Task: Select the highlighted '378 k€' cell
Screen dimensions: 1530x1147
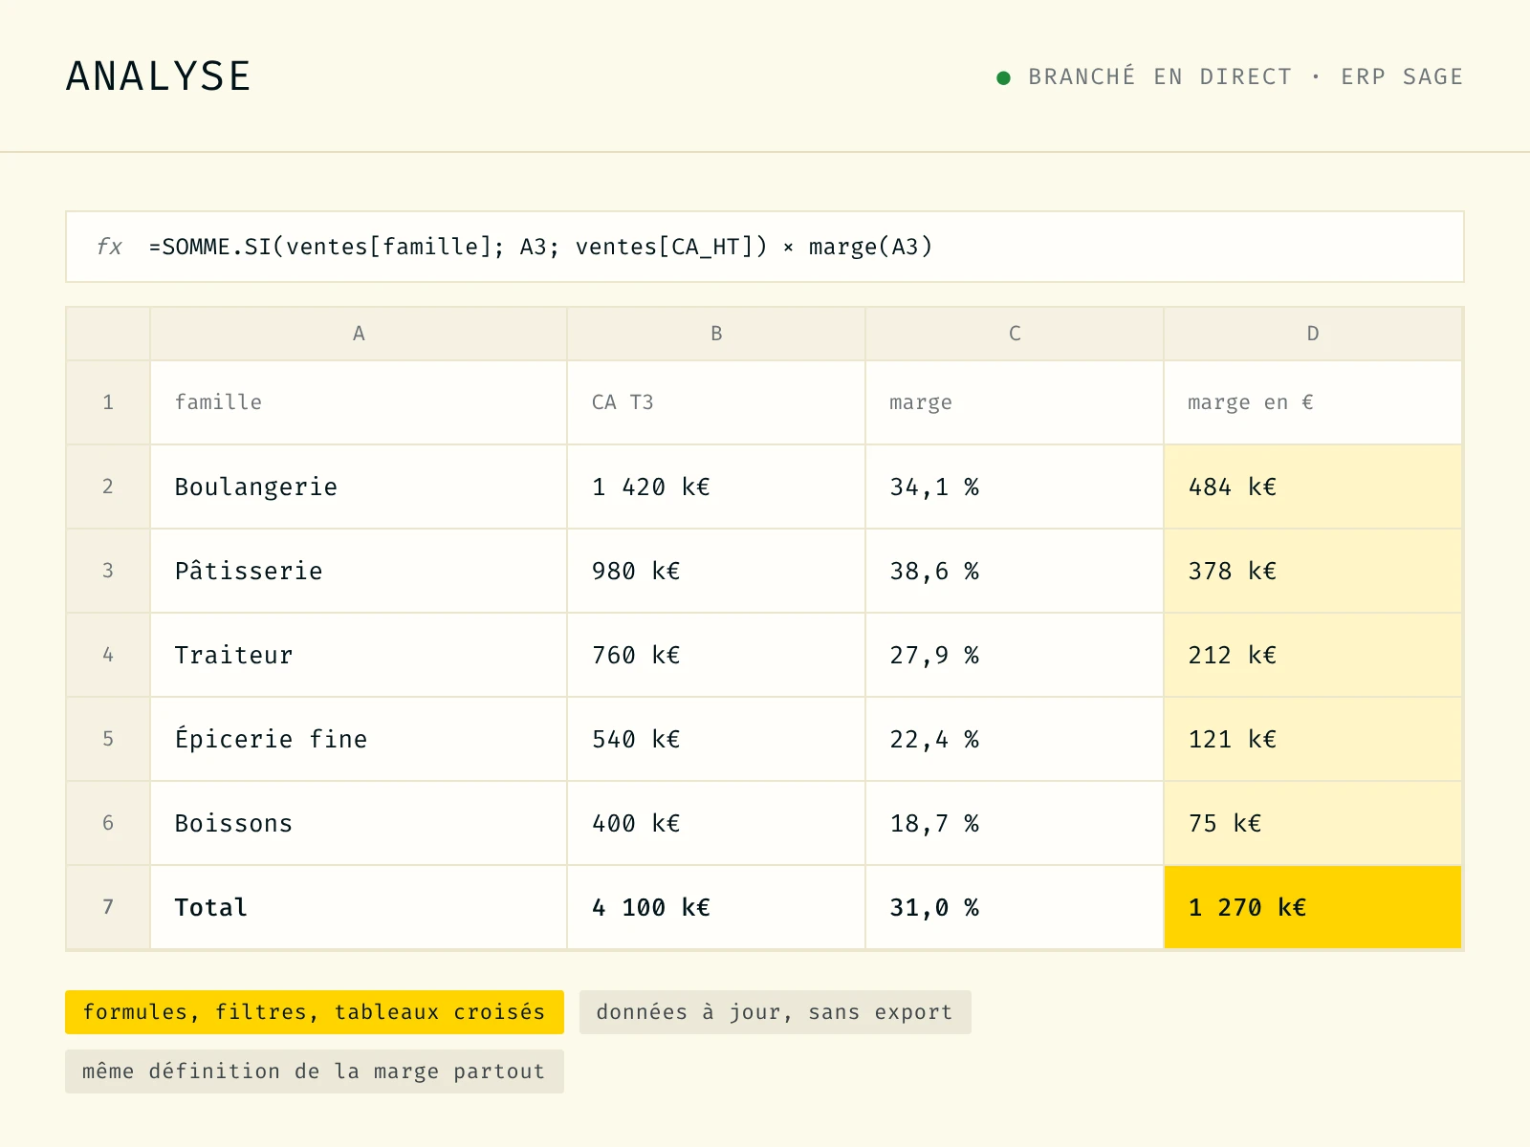Action: [1313, 571]
